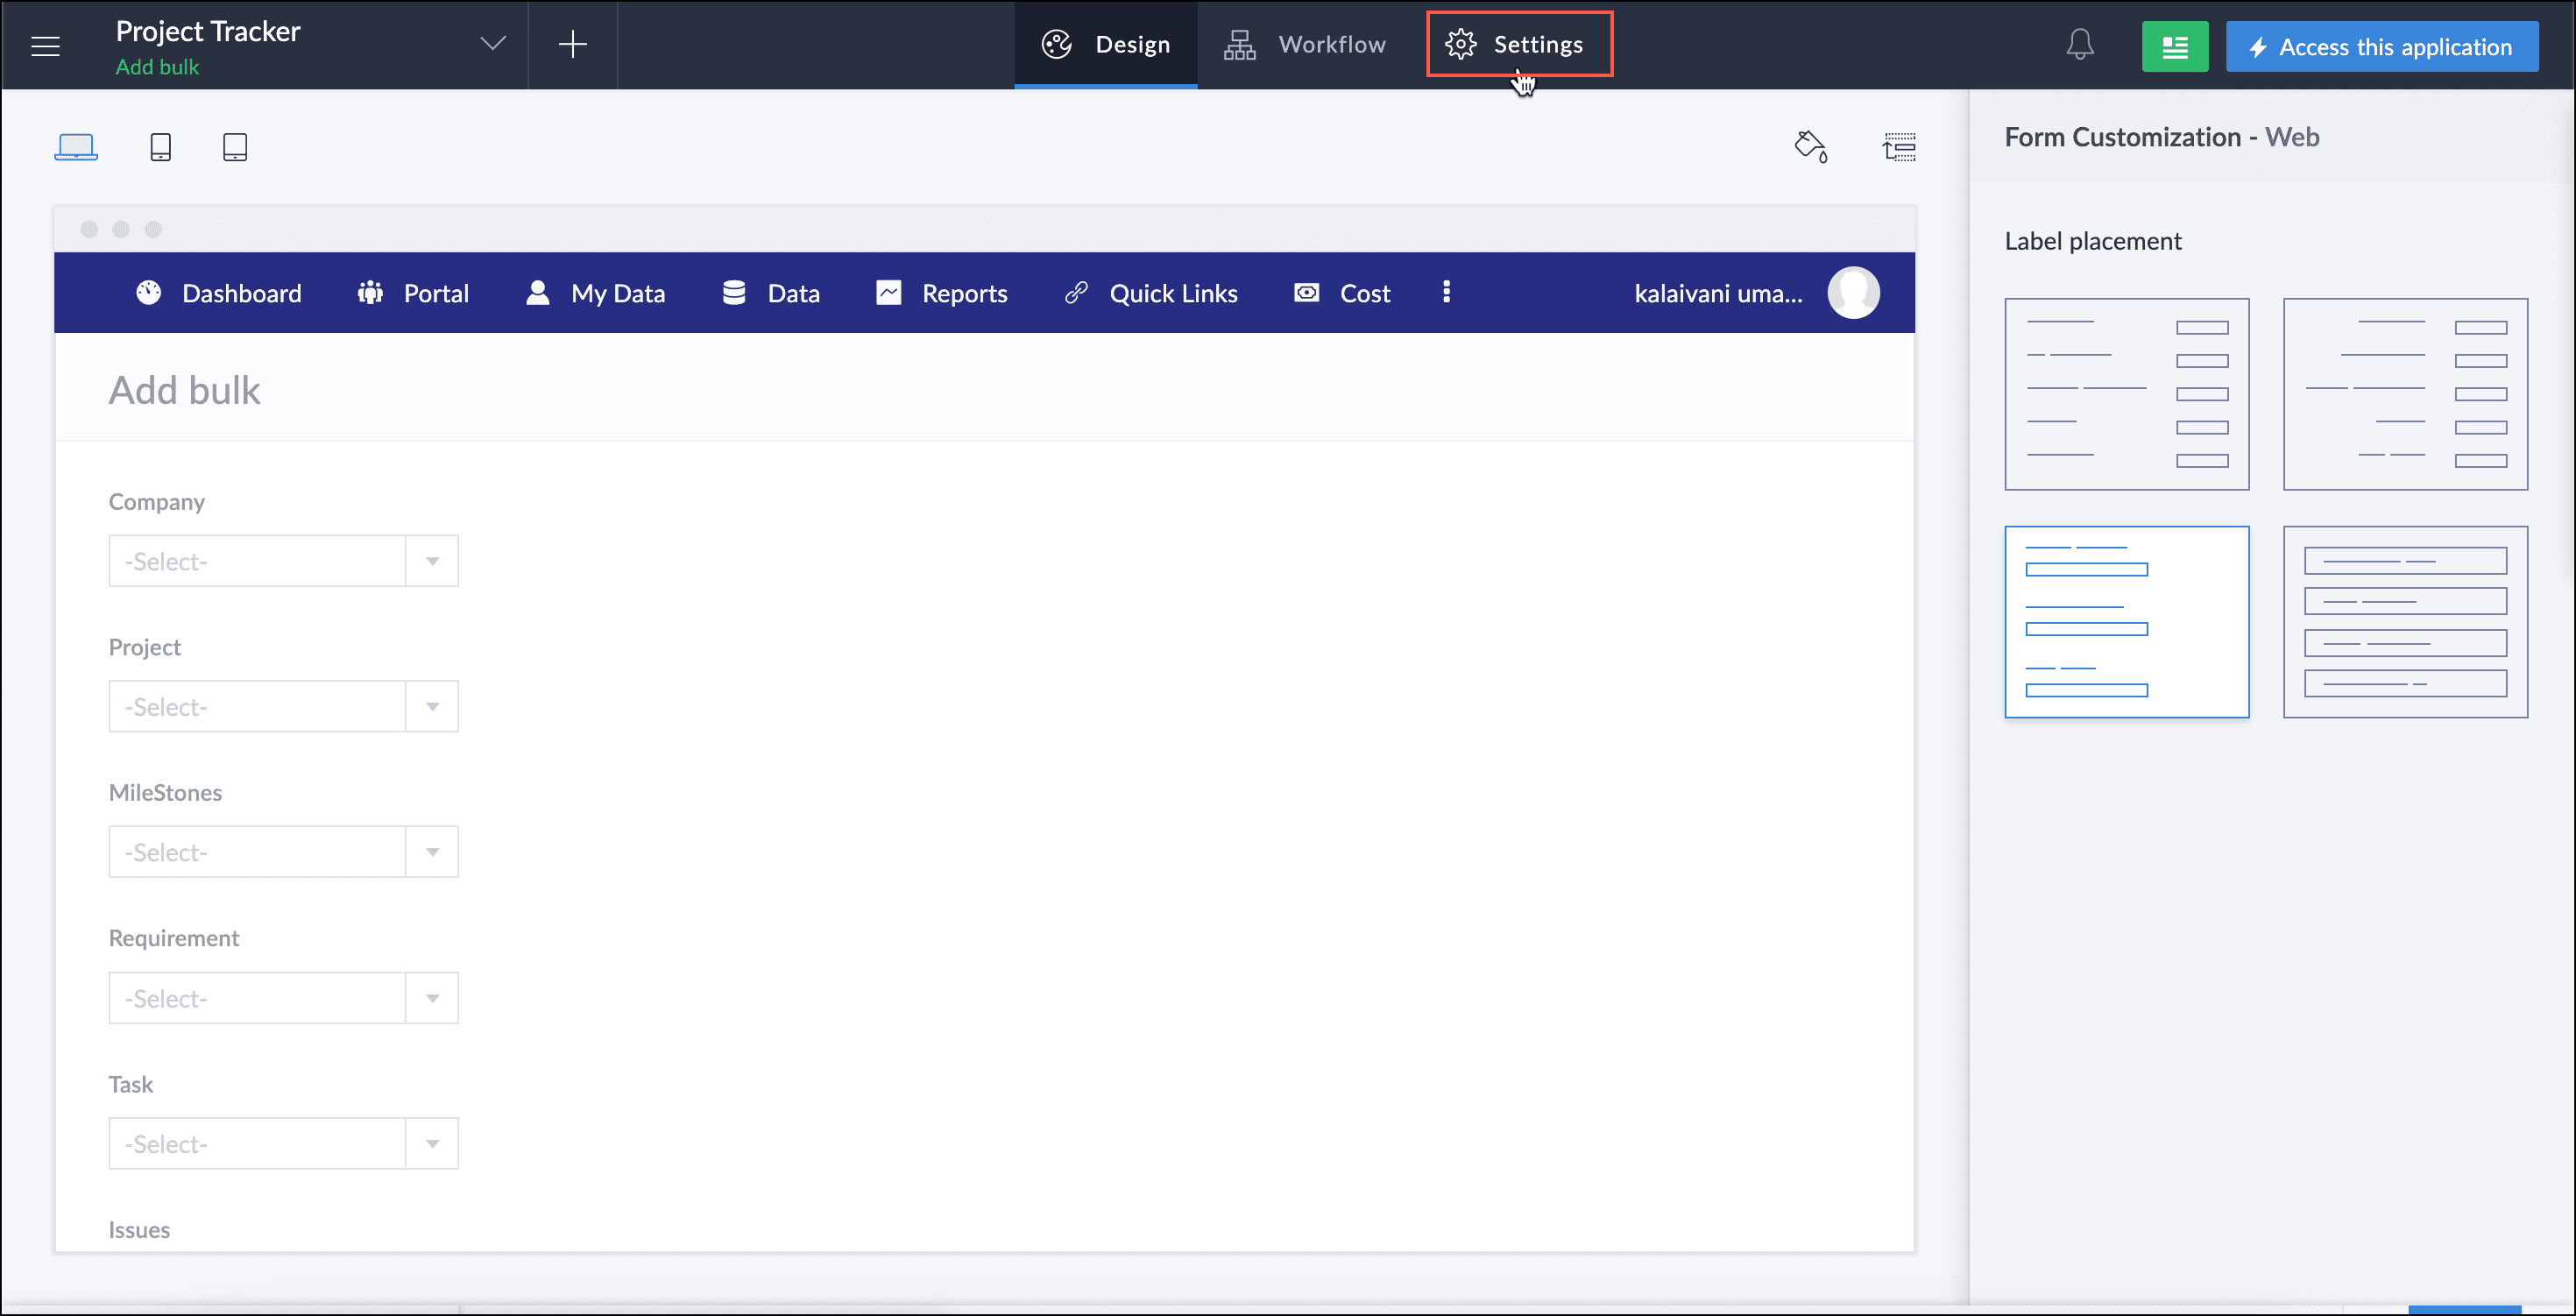This screenshot has width=2576, height=1316.
Task: Select the right-aligned label layout
Action: click(x=2406, y=393)
